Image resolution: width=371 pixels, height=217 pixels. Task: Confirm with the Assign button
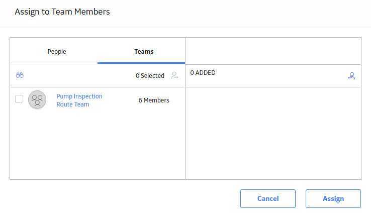[333, 198]
